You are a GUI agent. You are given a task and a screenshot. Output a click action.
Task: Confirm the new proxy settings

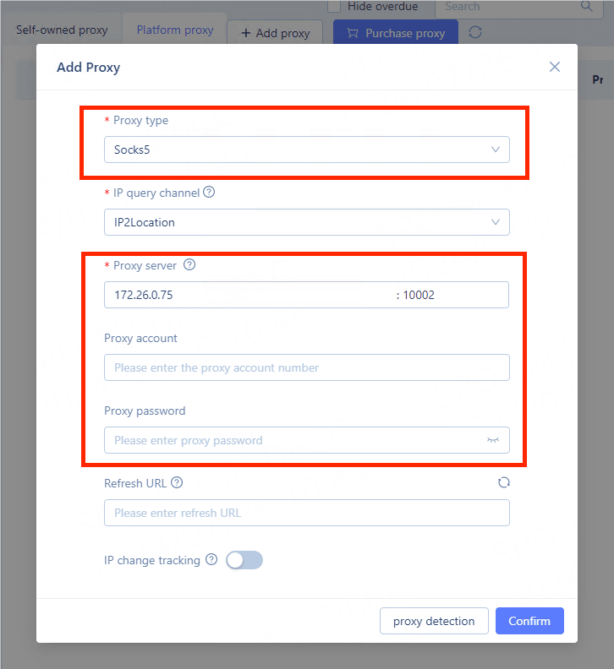click(x=529, y=621)
